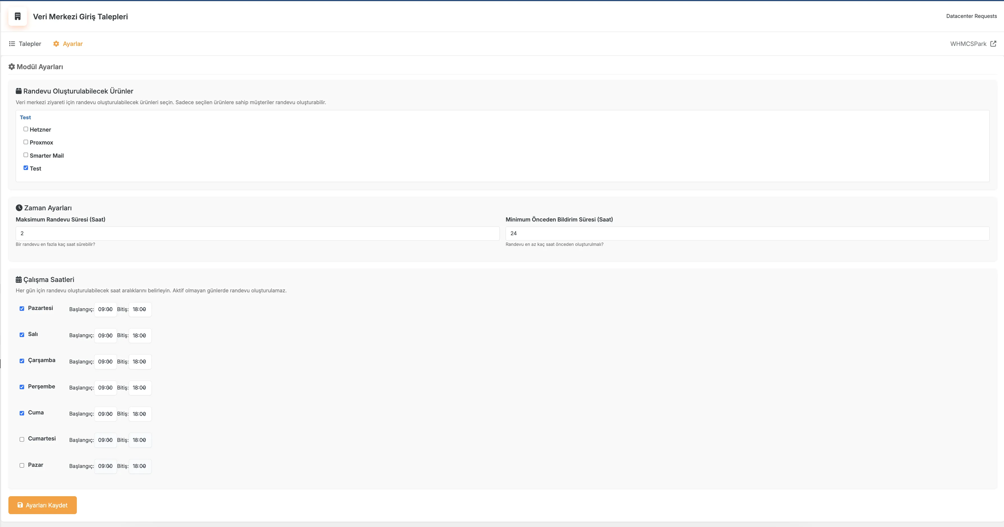Edit Salı Başlangıç time
The width and height of the screenshot is (1004, 527).
pyautogui.click(x=105, y=335)
